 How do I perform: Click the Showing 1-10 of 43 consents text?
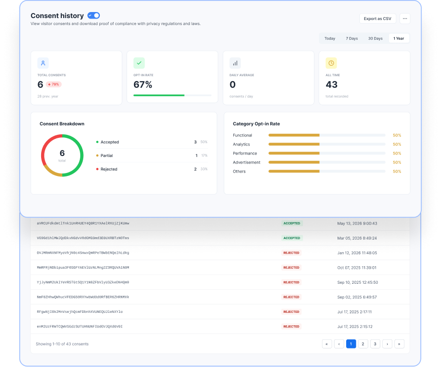pyautogui.click(x=62, y=343)
